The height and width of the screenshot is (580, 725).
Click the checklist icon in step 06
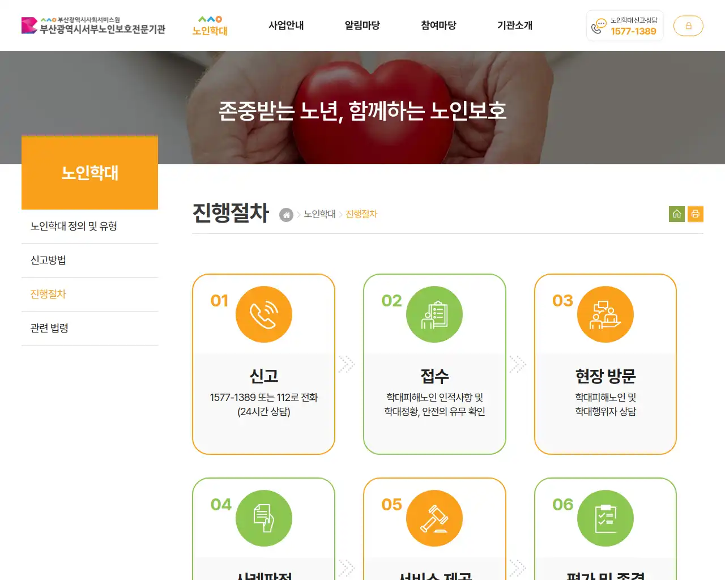pyautogui.click(x=605, y=518)
